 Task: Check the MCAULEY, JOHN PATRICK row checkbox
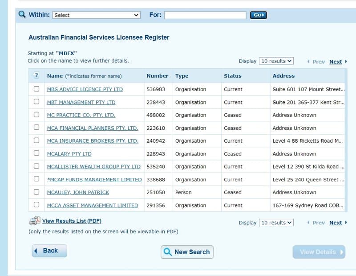click(x=36, y=192)
